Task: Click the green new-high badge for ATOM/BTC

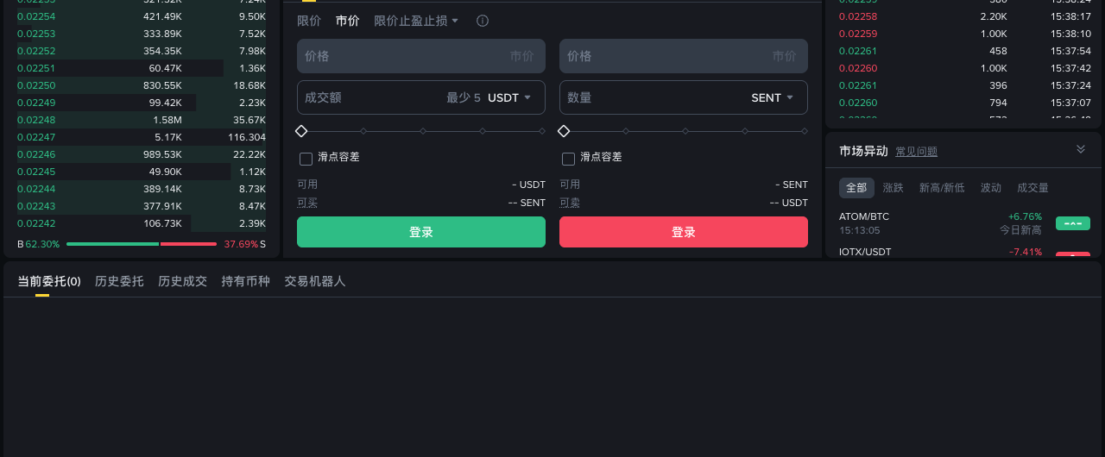Action: coord(1073,223)
